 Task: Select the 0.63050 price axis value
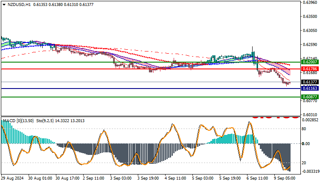pyautogui.click(x=310, y=31)
